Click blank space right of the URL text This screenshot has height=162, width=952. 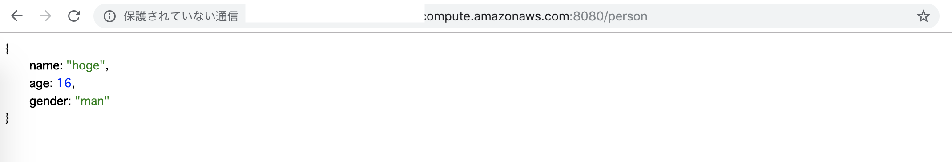click(x=779, y=16)
